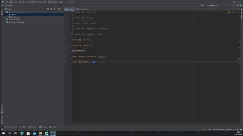Viewport: 243px width, 136px height.
Task: Open the user account dropdown
Action: (x=202, y=5)
